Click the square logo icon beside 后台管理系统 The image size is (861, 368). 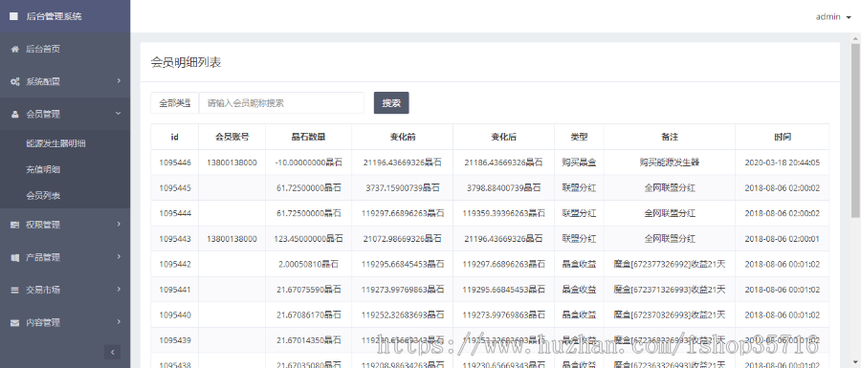point(13,16)
